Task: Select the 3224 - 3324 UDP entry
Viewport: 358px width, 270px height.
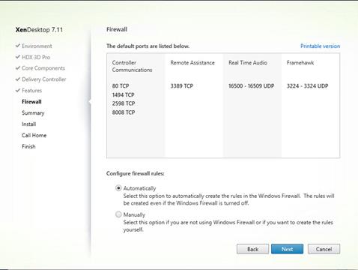Action: tap(307, 86)
